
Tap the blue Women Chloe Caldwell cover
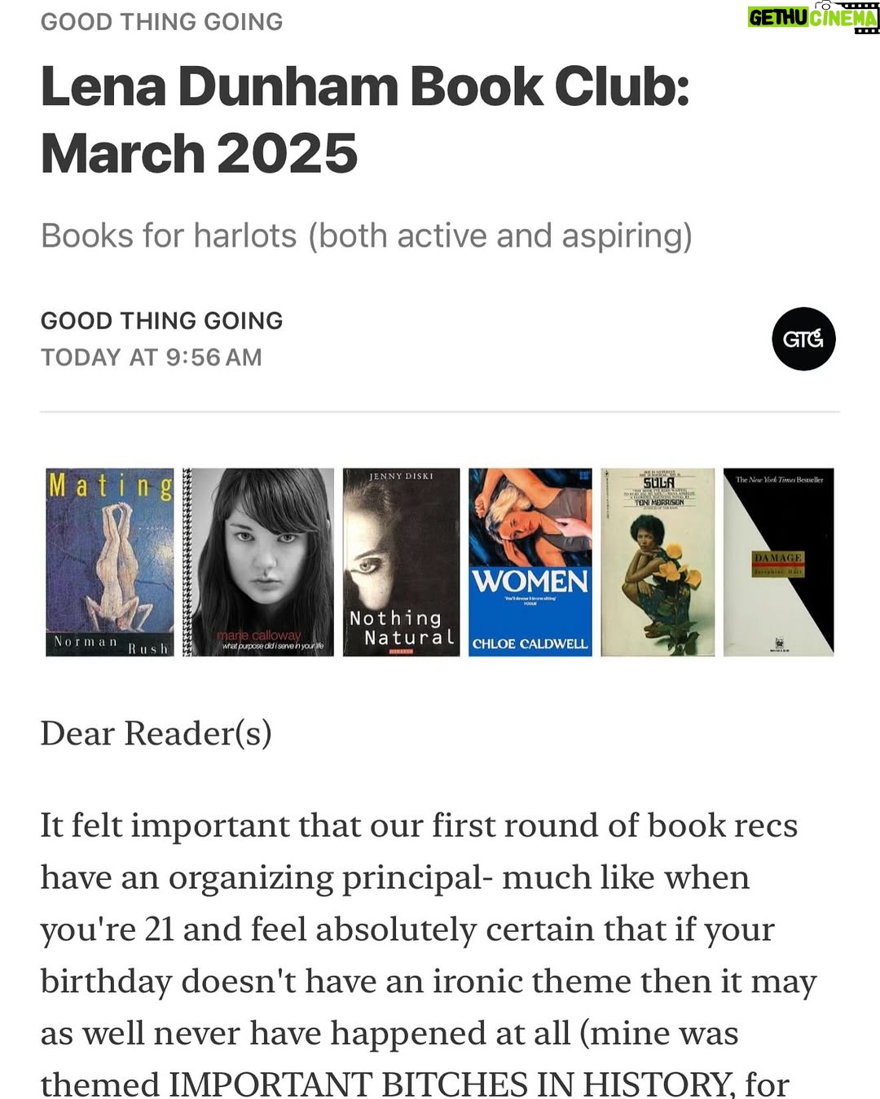[530, 562]
